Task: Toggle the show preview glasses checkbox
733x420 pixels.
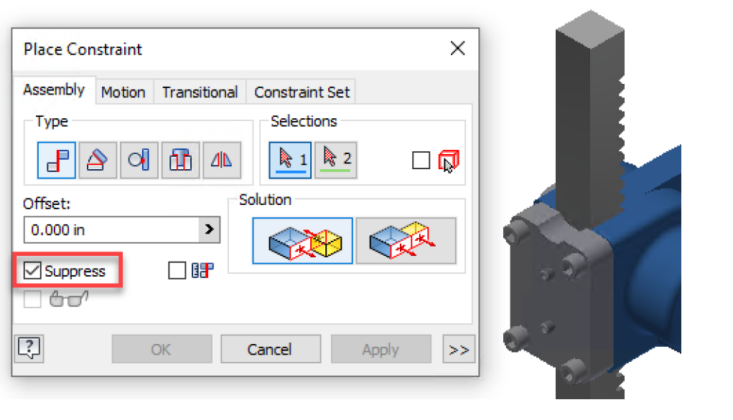Action: tap(32, 299)
